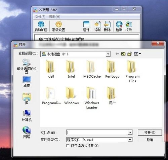The height and width of the screenshot is (160, 168).
Task: Select the Intel folder
Action: (72, 69)
